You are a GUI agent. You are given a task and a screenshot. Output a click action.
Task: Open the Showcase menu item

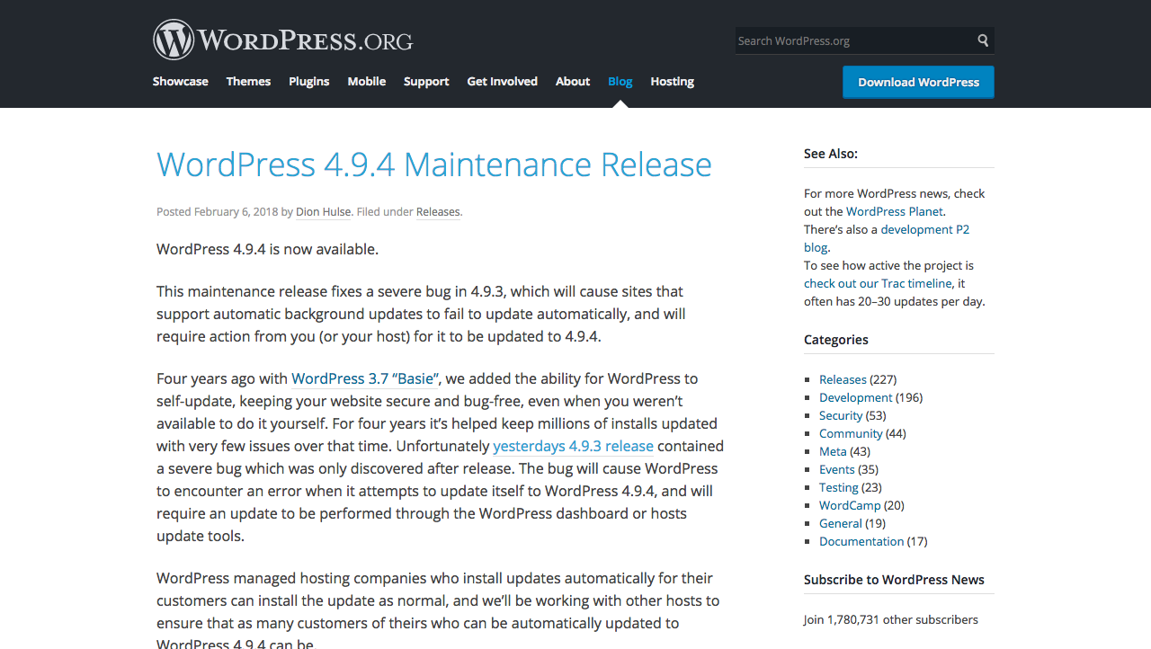click(180, 81)
